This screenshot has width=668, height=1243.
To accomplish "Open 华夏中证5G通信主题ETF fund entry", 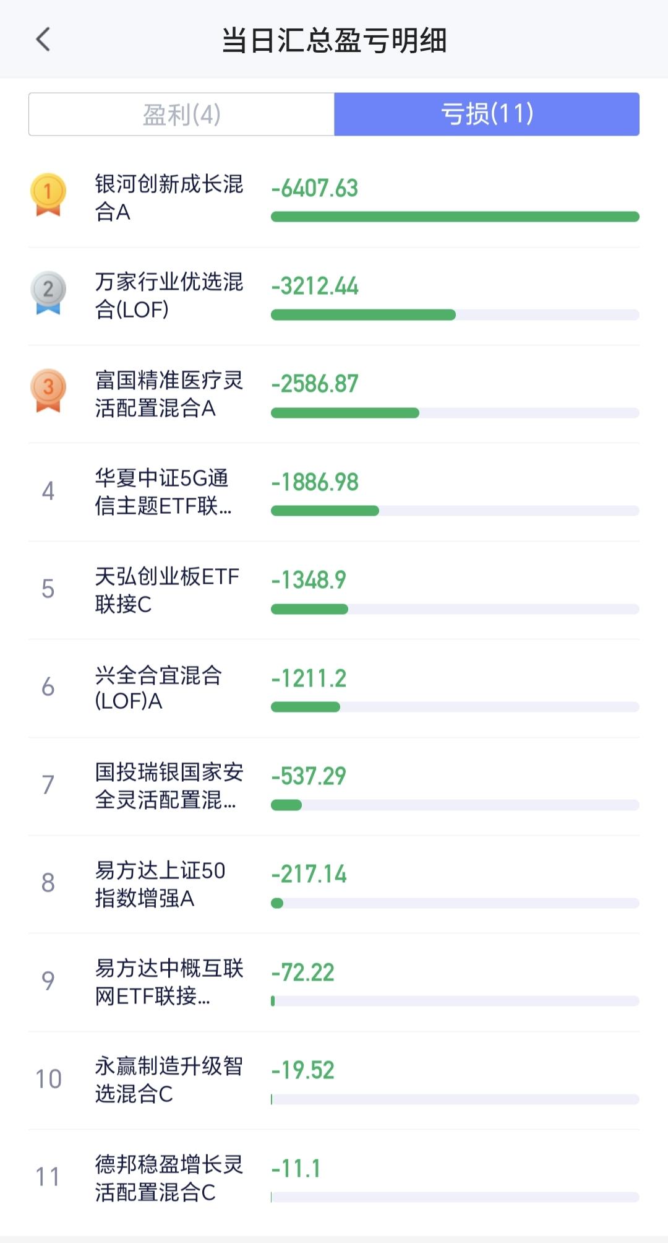I will (164, 492).
